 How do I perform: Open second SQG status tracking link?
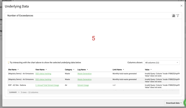click(x=43, y=80)
